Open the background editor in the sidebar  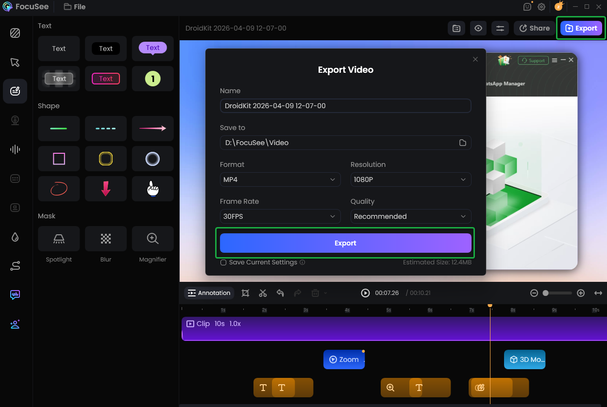15,33
